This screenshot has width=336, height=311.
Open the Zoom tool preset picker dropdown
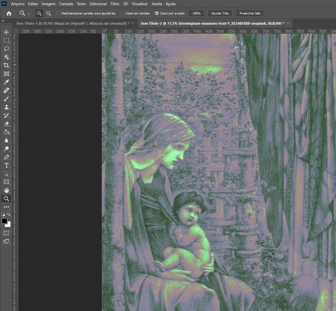29,13
